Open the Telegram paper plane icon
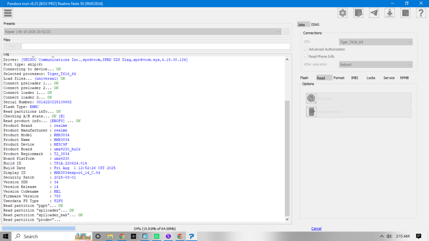 [374, 13]
